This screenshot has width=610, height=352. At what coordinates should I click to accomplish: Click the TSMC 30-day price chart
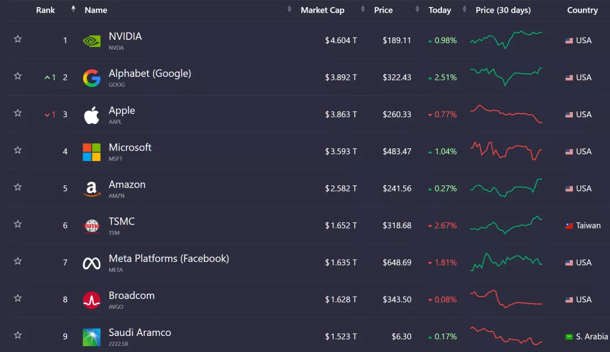[506, 225]
